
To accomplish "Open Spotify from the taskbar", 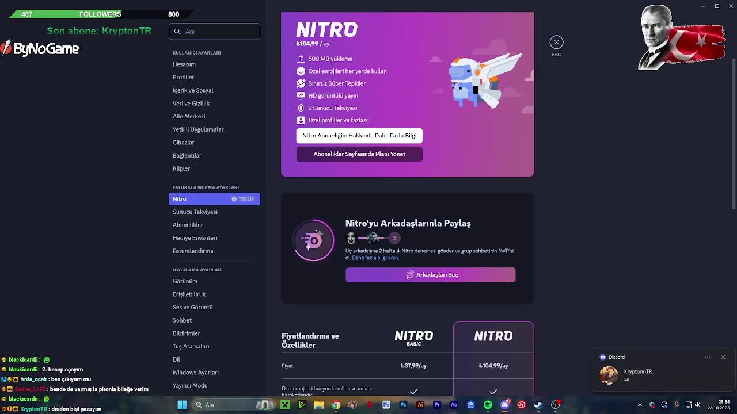I will pos(488,405).
